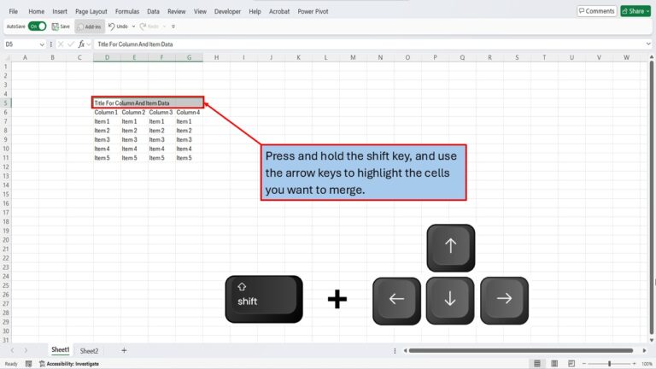
Task: Click the horizontal scroll right arrow
Action: (x=645, y=350)
